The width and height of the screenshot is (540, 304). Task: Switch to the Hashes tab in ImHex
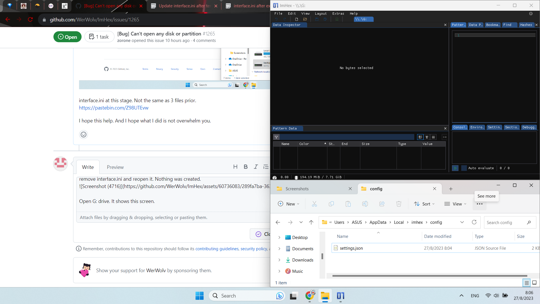[x=526, y=25]
